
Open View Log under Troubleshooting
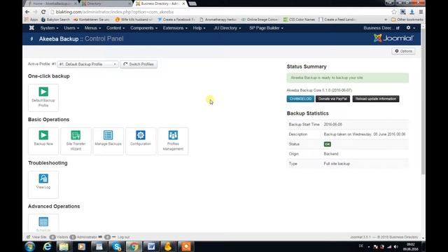(x=43, y=185)
